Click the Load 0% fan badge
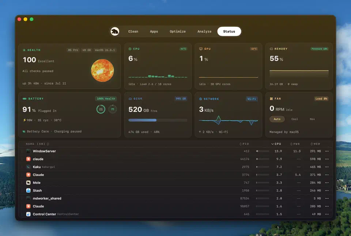The height and width of the screenshot is (236, 351). click(x=321, y=98)
